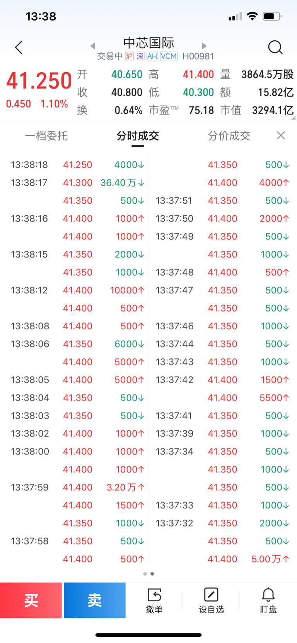This screenshot has width=297, height=643.
Task: Tap the red 买 buy button
Action: [31, 600]
